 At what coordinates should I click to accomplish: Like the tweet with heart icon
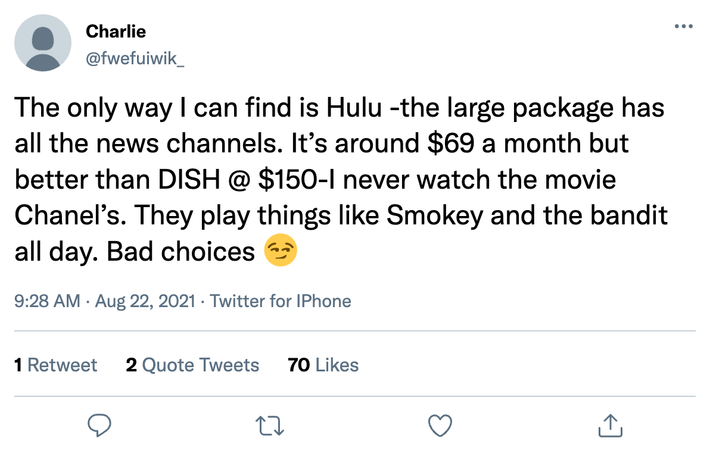[441, 426]
